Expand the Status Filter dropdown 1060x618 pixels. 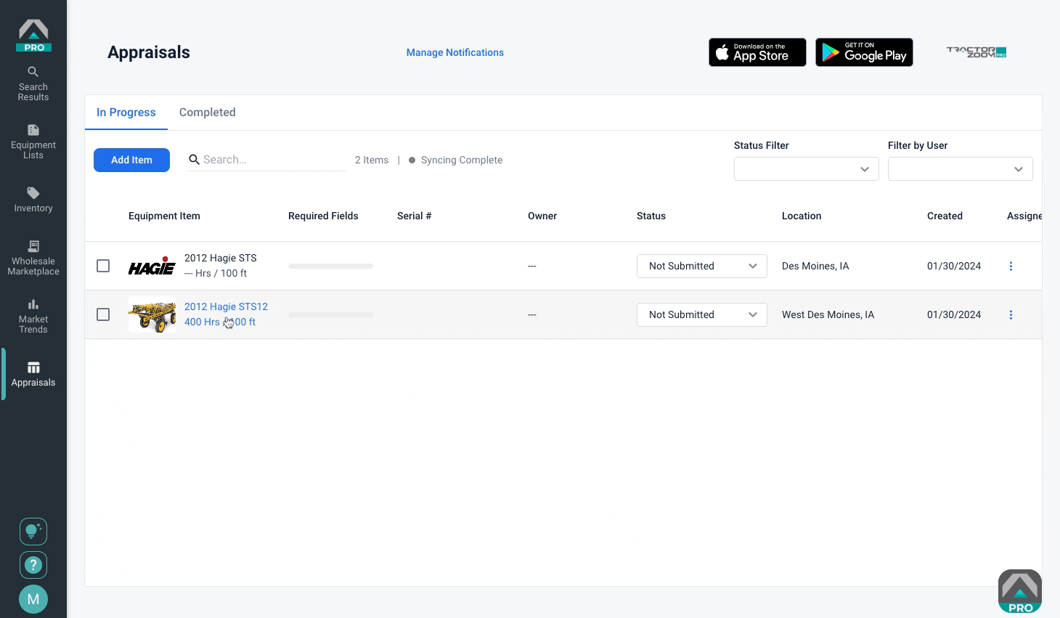[x=806, y=169]
